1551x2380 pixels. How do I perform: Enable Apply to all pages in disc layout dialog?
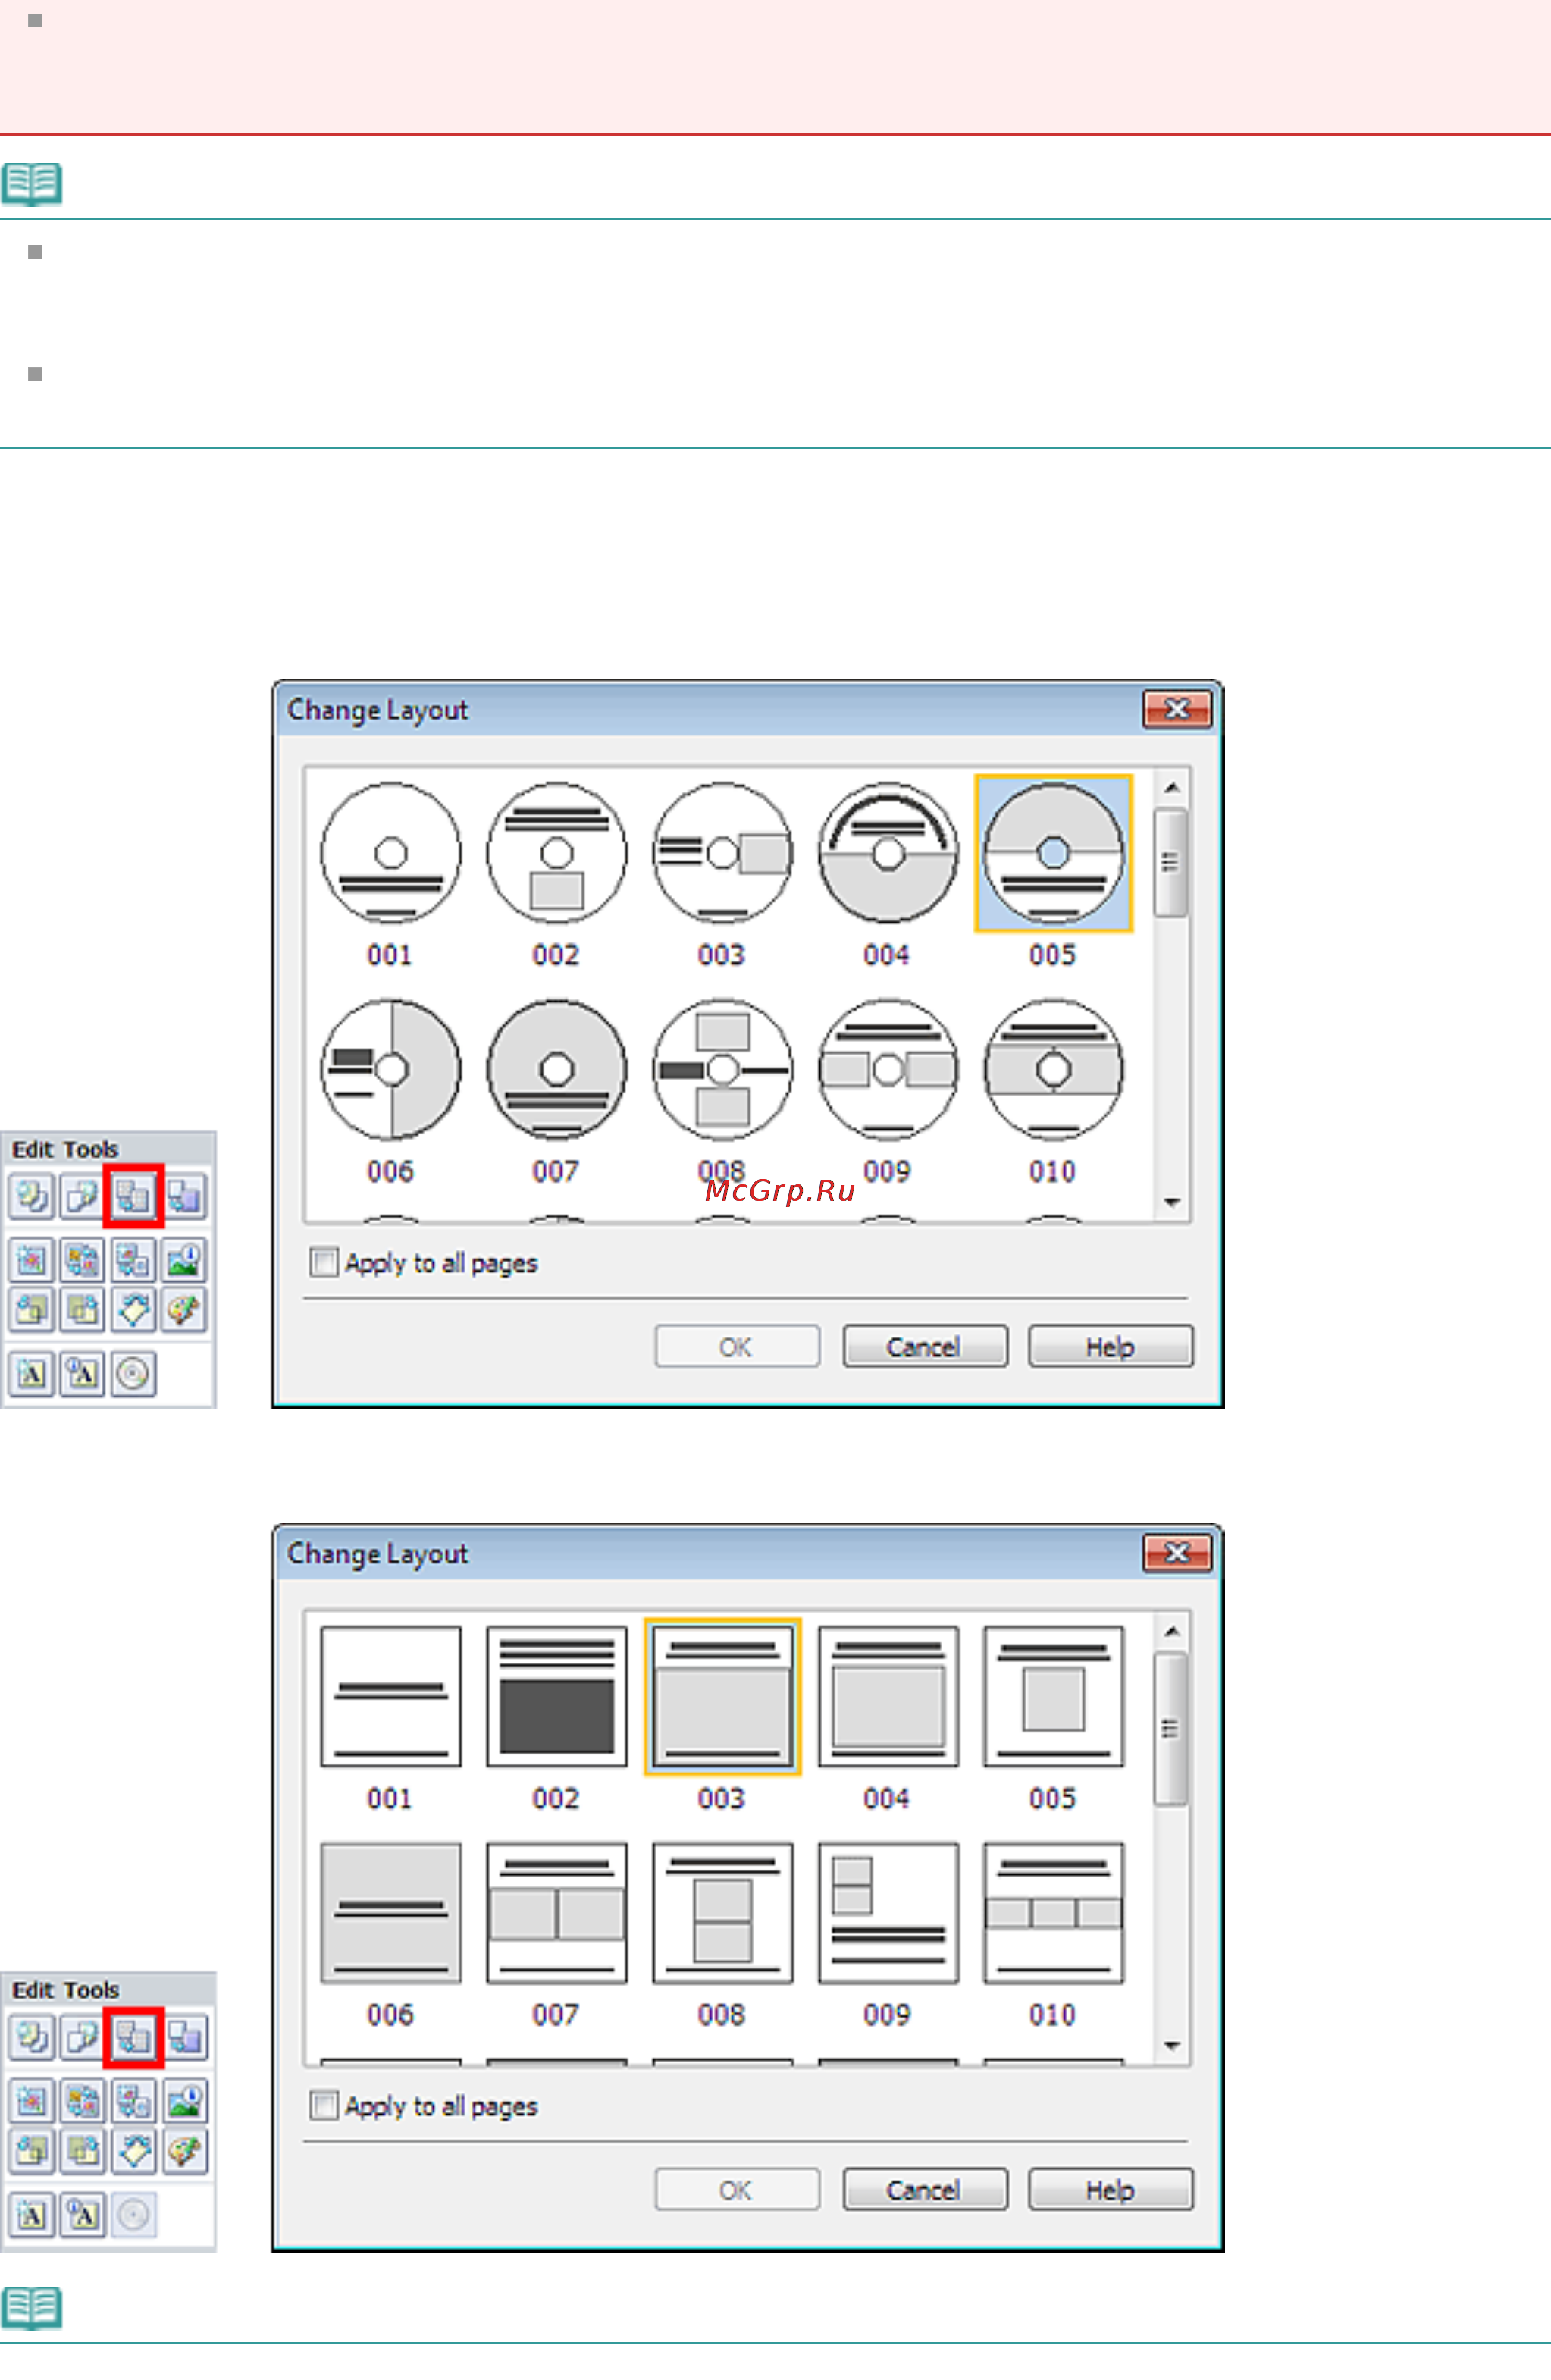tap(323, 1262)
